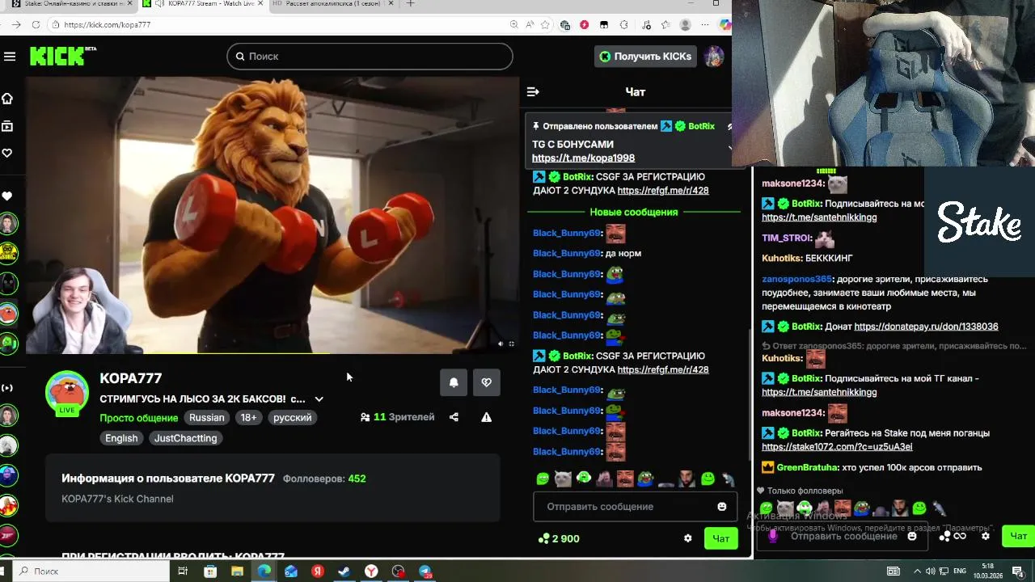Viewport: 1035px width, 582px height.
Task: Open a new browser tab
Action: [410, 4]
